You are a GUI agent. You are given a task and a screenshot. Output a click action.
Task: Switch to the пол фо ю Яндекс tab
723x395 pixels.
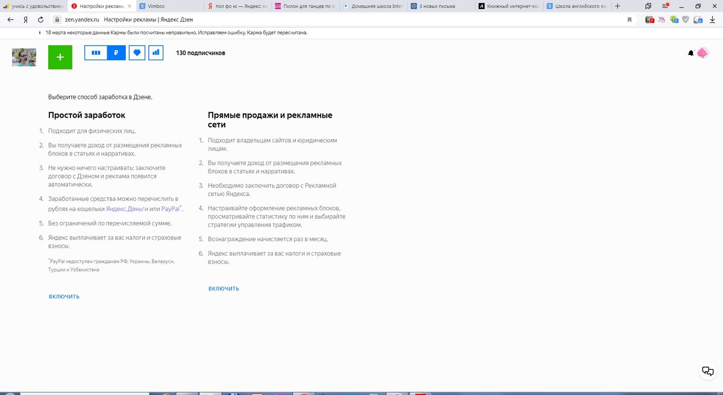(x=236, y=6)
